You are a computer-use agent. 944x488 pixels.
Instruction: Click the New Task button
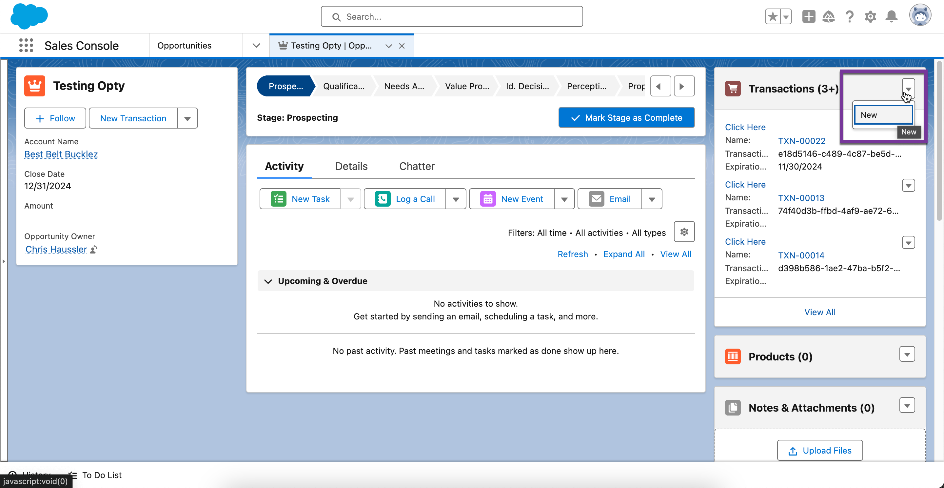(x=300, y=199)
